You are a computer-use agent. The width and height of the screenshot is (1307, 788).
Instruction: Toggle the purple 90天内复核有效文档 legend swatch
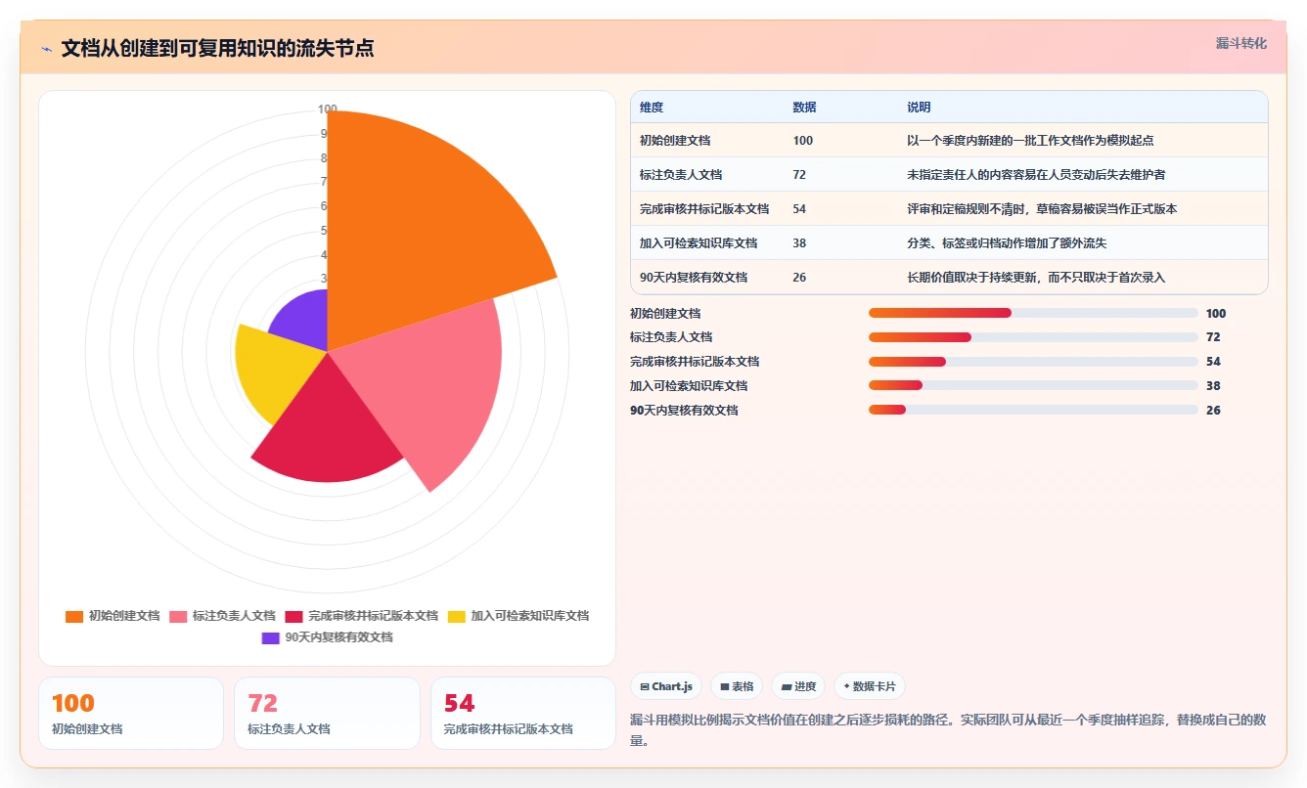(x=271, y=637)
